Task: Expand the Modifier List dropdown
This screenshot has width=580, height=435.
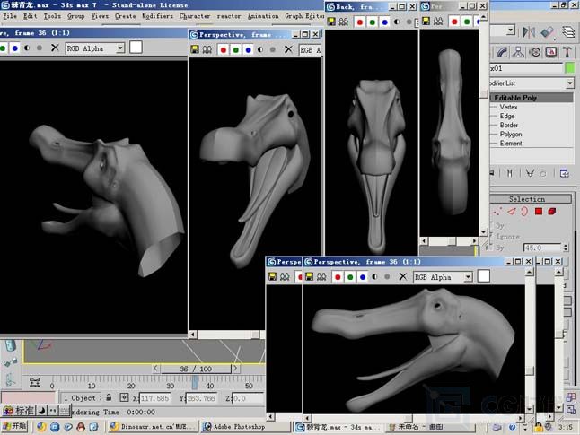Action: point(569,83)
